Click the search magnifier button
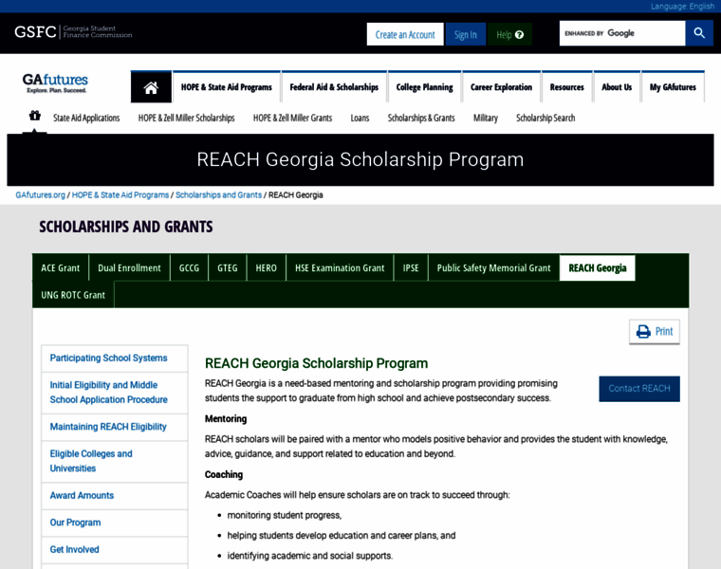This screenshot has width=721, height=569. (699, 33)
